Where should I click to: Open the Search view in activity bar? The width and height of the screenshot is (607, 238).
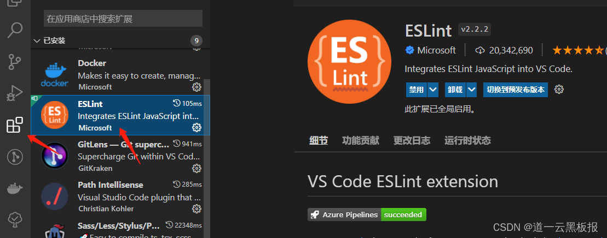[x=15, y=30]
